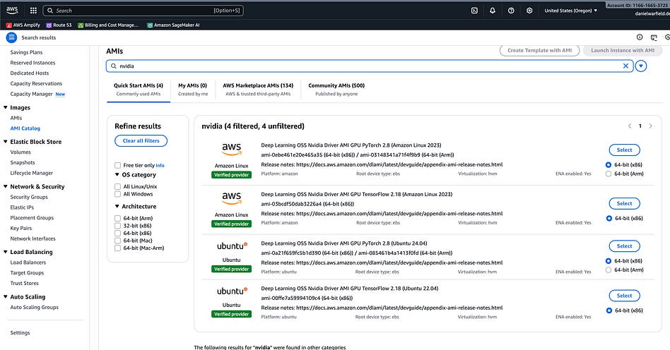Collapse the Architecture filter section

[117, 206]
